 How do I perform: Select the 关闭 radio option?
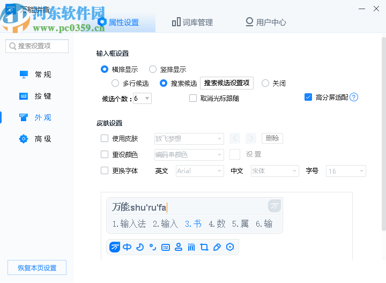pyautogui.click(x=265, y=83)
